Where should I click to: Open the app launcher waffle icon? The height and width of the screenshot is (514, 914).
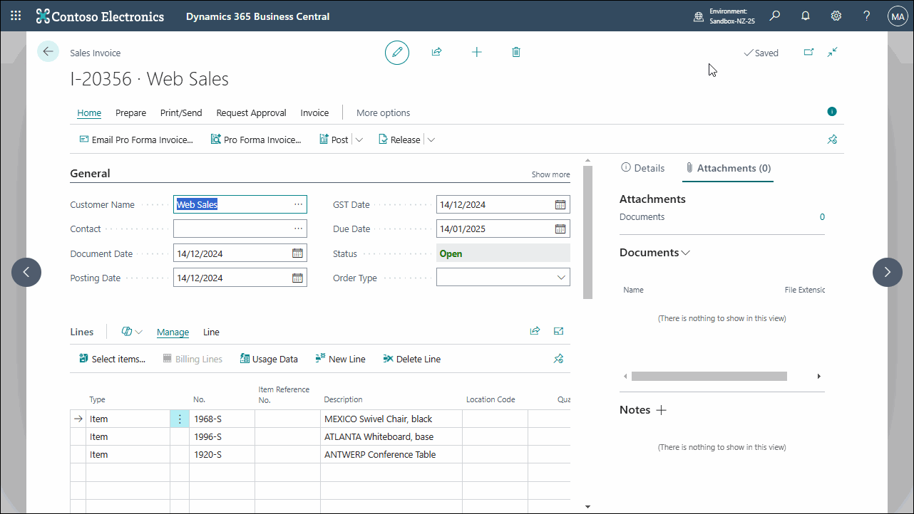coord(16,16)
